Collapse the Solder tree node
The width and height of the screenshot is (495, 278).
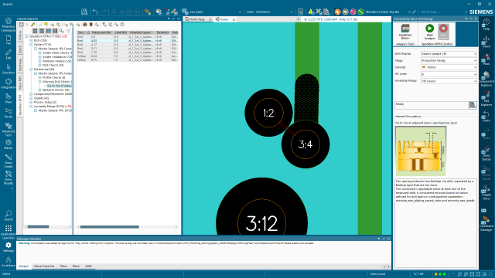point(31,45)
